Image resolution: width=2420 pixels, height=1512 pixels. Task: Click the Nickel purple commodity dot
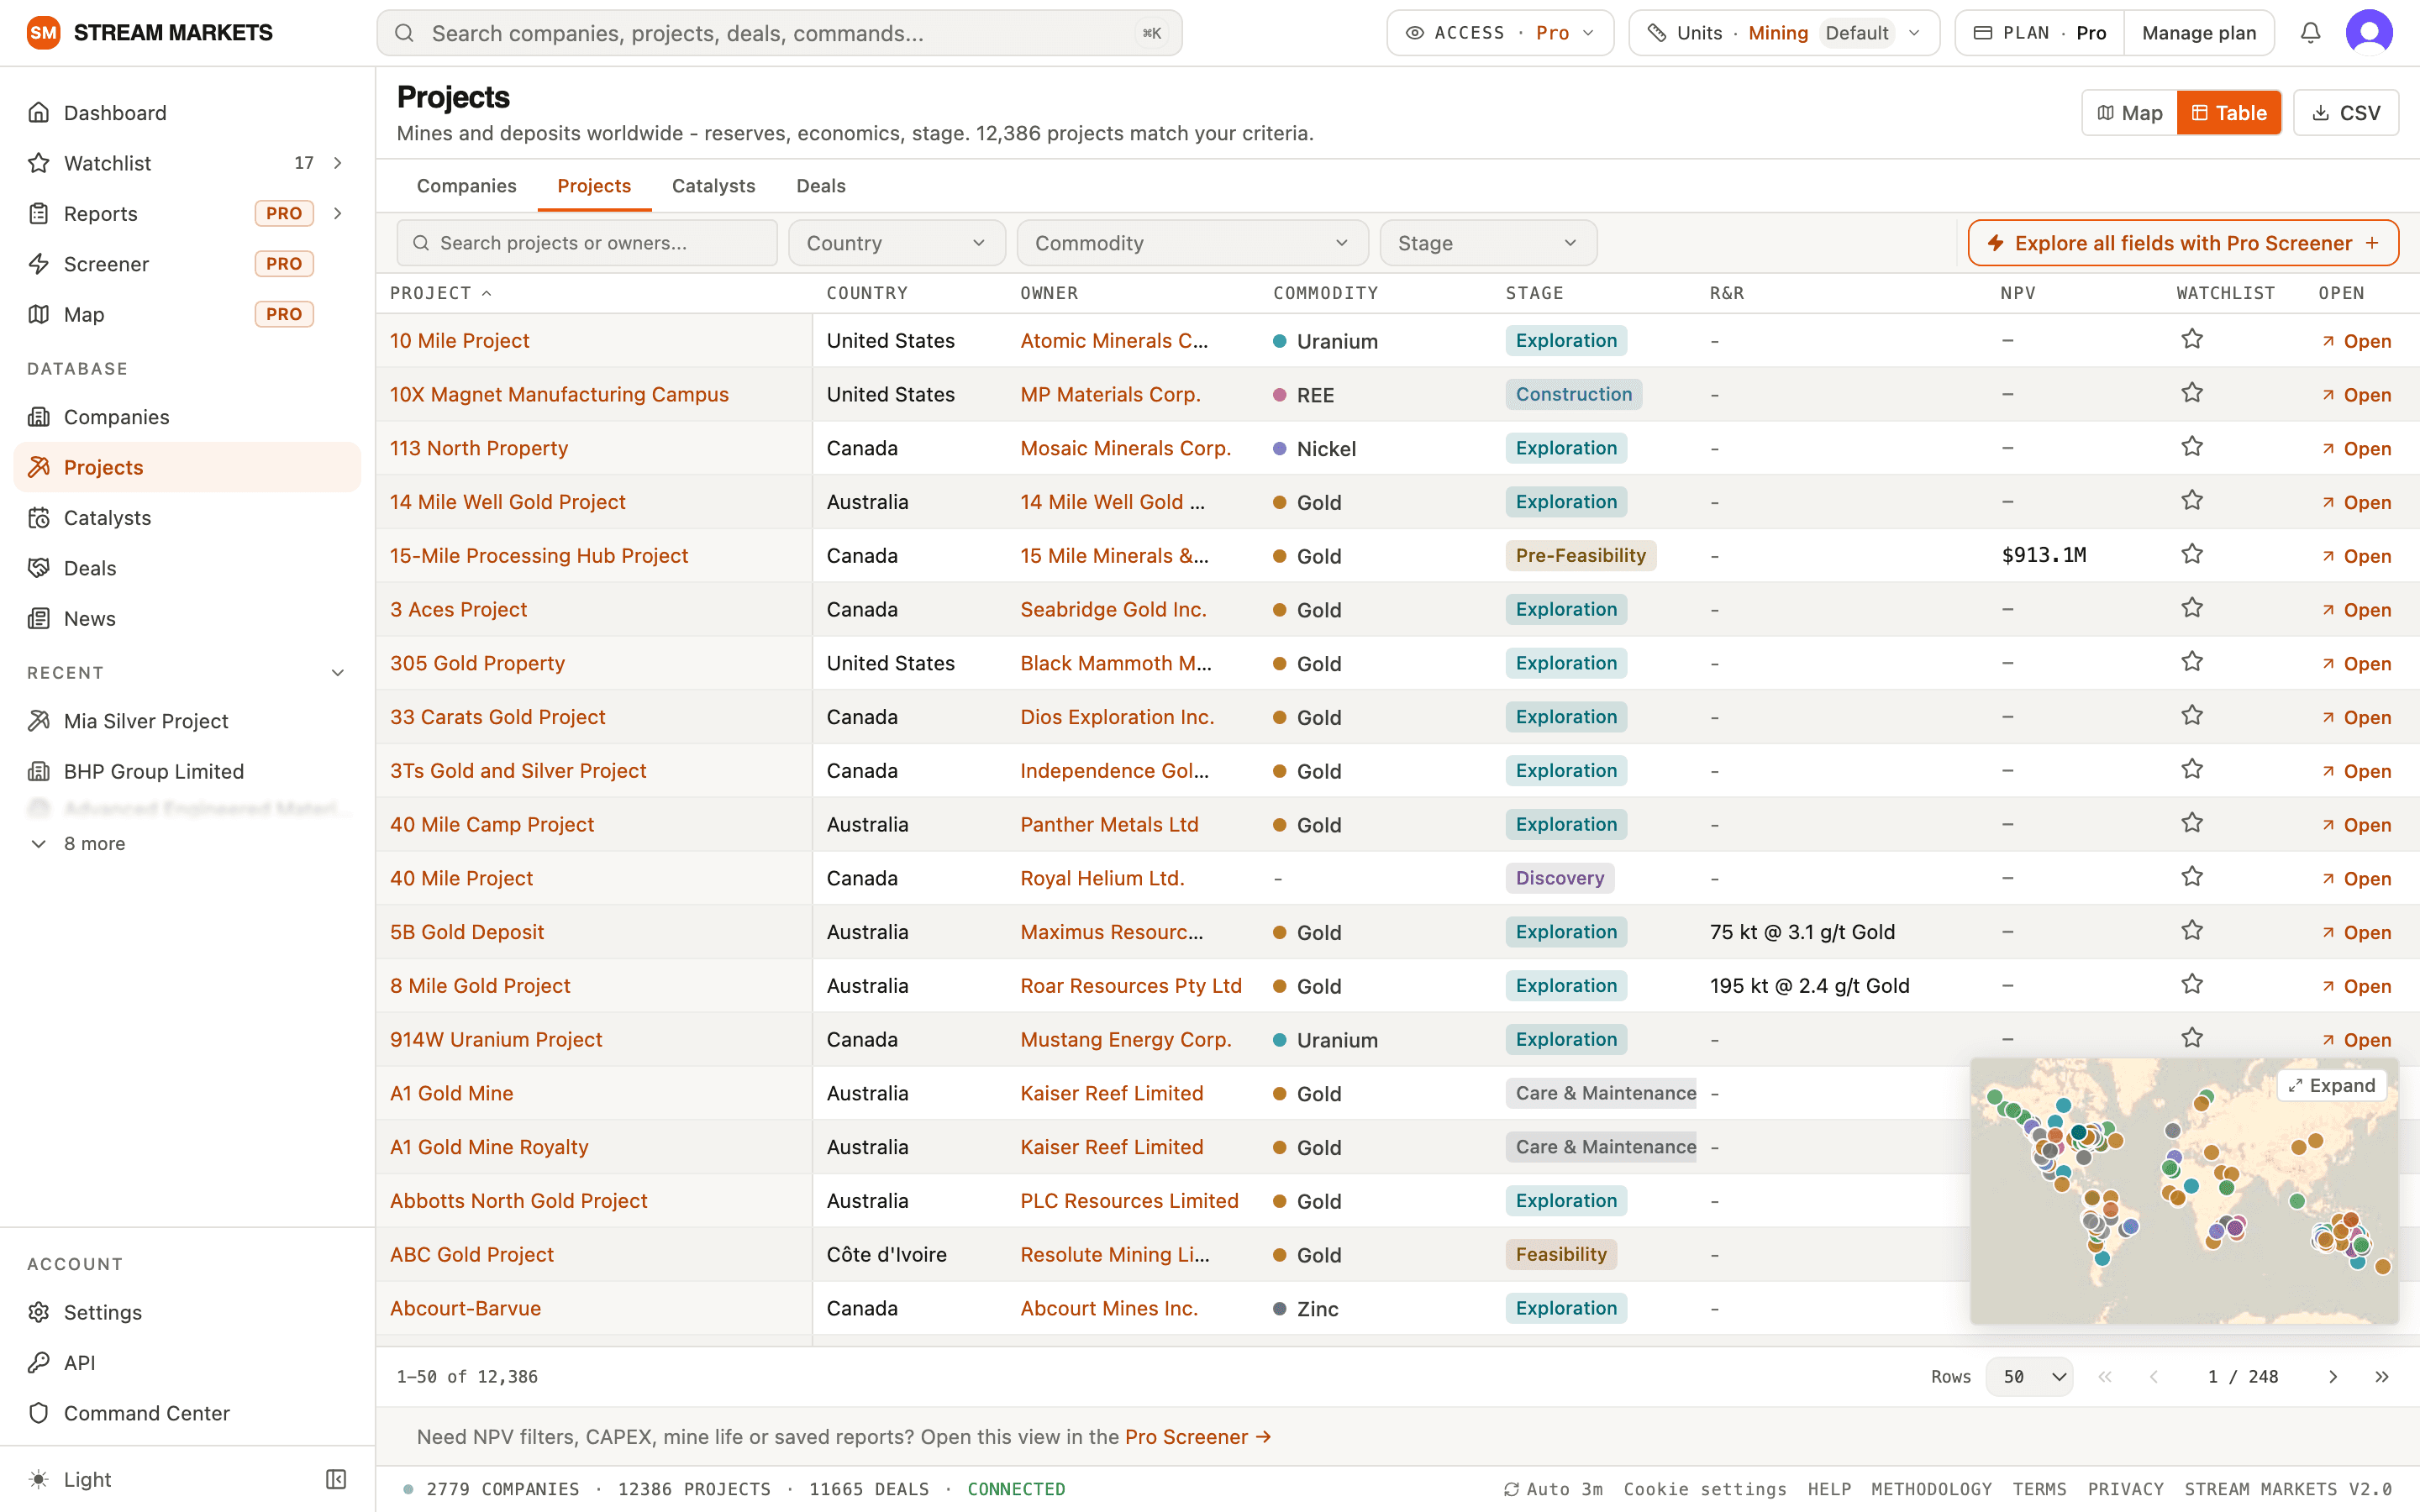pyautogui.click(x=1279, y=449)
